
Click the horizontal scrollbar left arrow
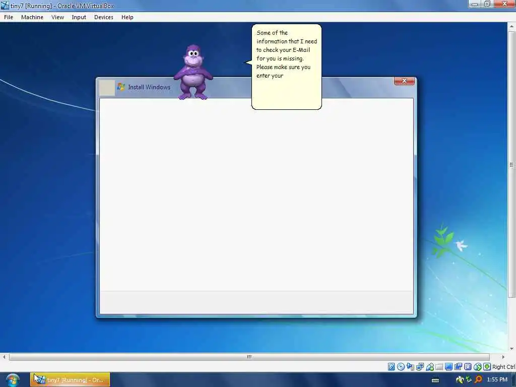(4, 357)
